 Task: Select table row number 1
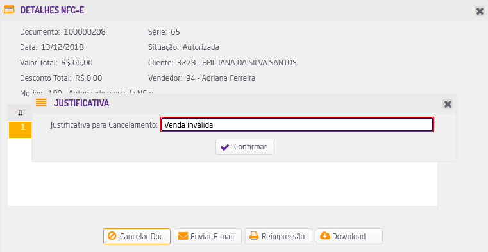[x=21, y=129]
